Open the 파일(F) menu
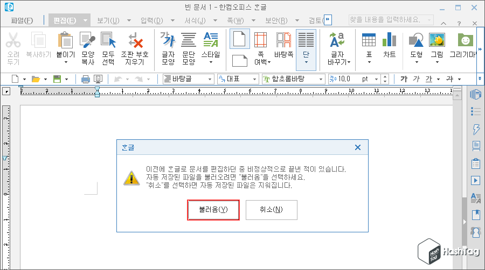The height and width of the screenshot is (270, 485). tap(22, 20)
